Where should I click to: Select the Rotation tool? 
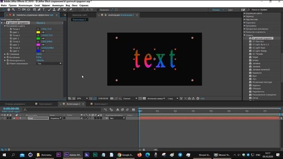(19, 10)
